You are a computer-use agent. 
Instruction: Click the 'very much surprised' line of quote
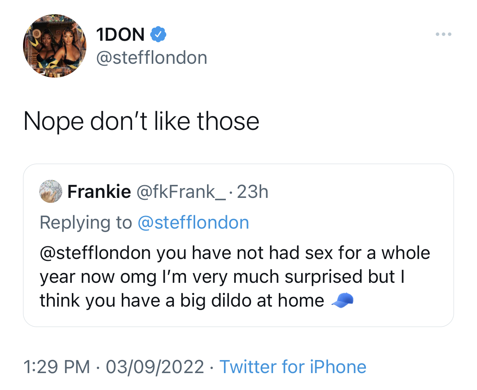pos(222,277)
